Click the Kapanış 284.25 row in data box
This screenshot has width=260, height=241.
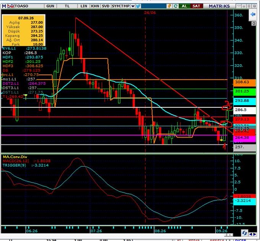point(24,36)
